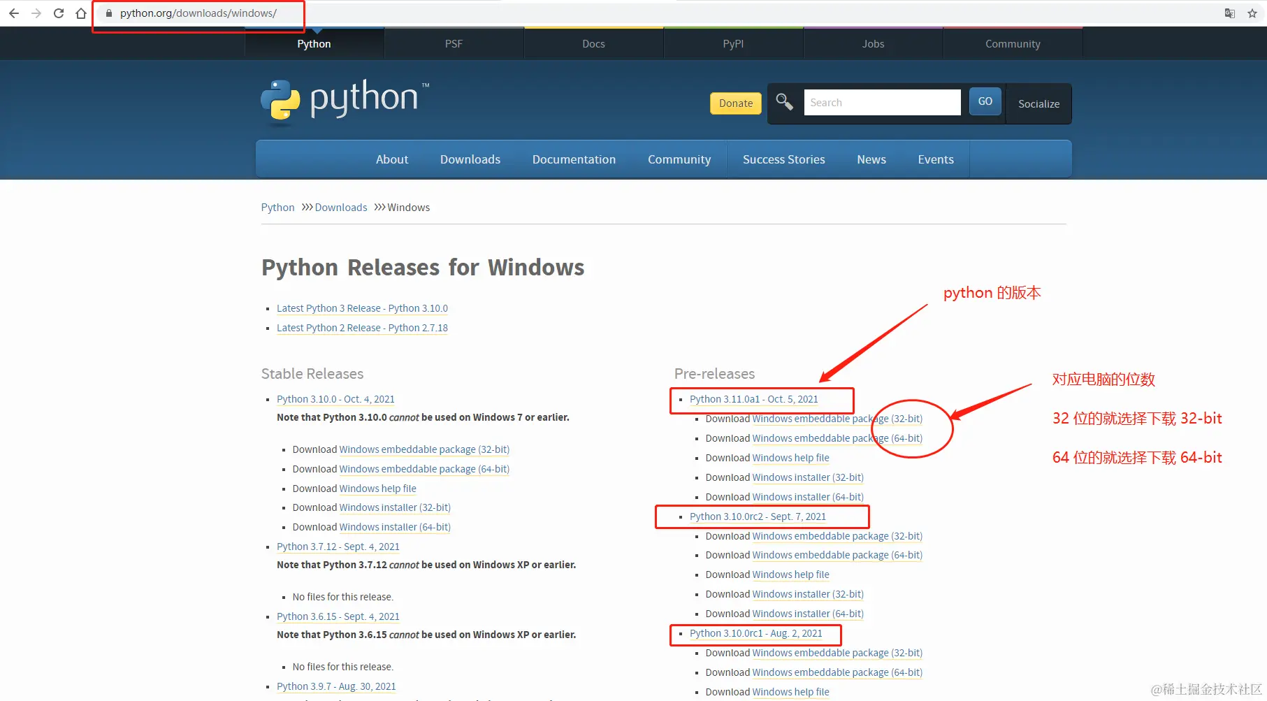Download 3.10.0rc1 Windows embeddable package (32-bit)
The height and width of the screenshot is (701, 1267).
click(837, 653)
